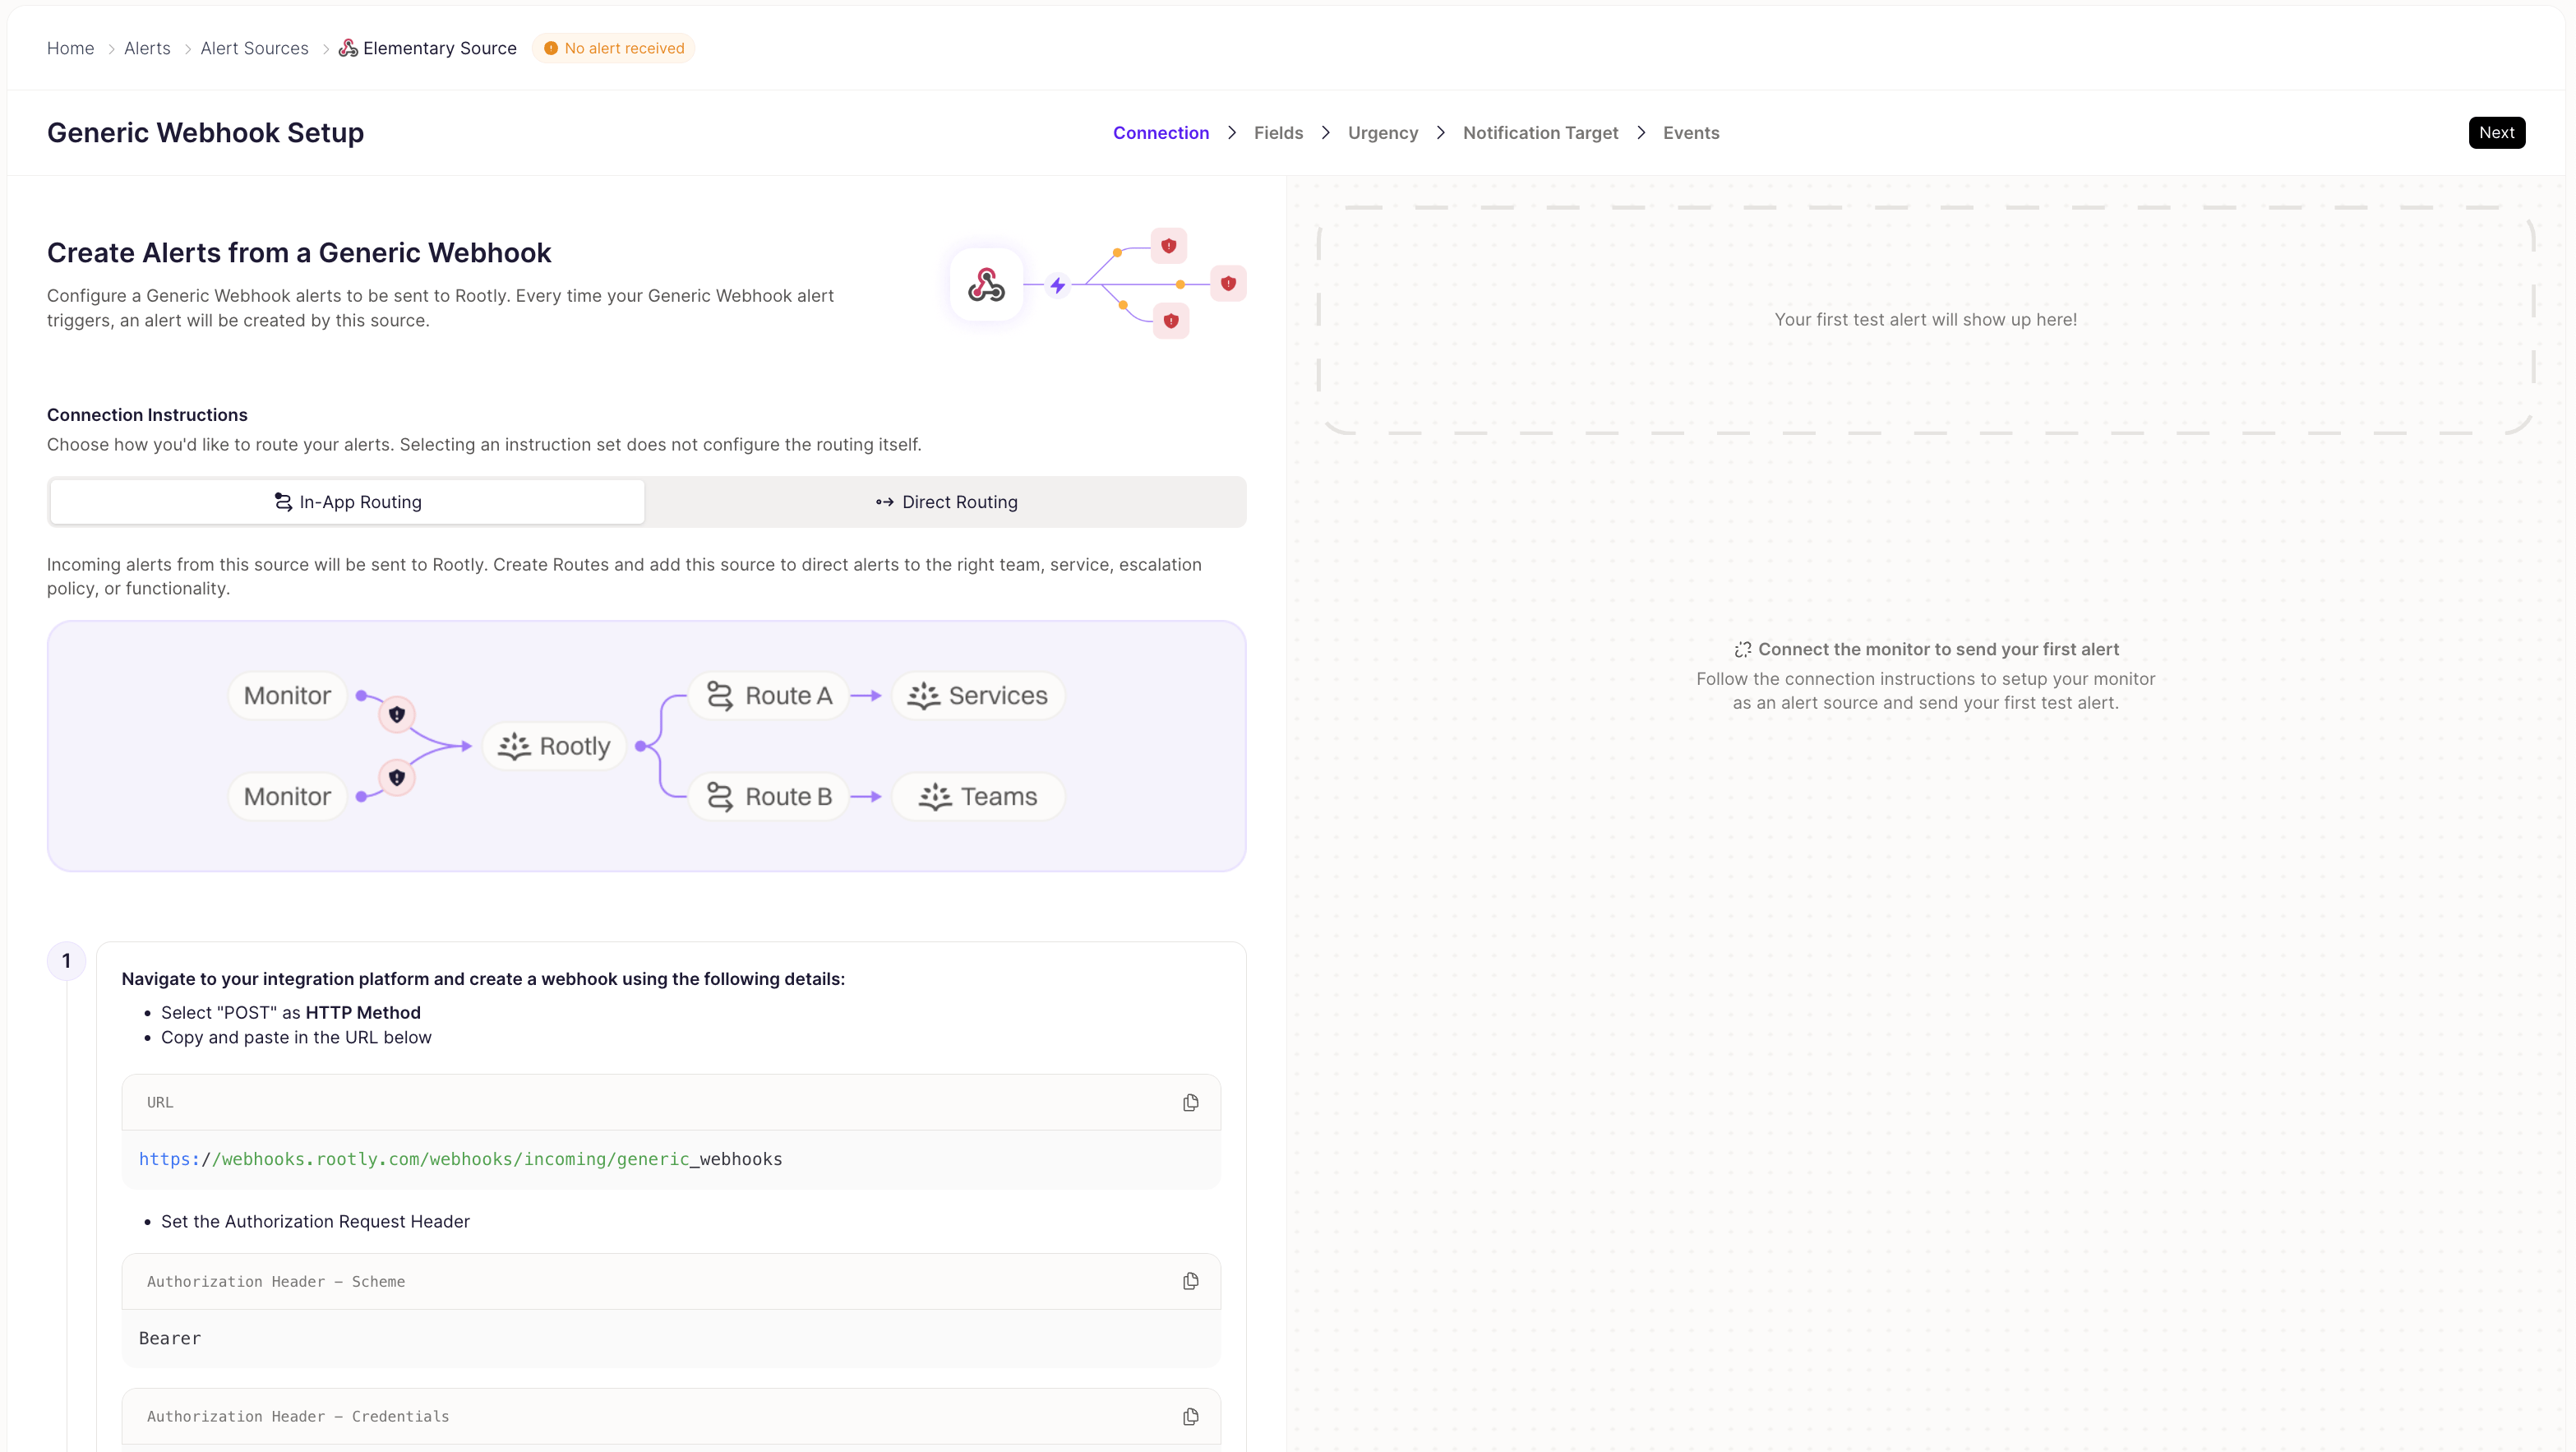Click the lightning bolt icon in the illustration
This screenshot has height=1452, width=2576.
[x=1057, y=286]
